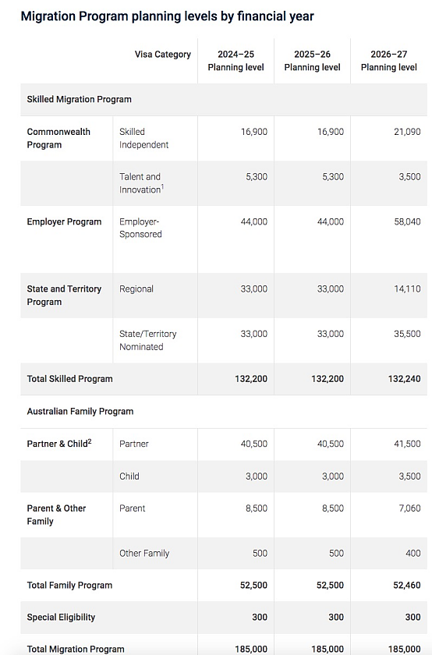Click the 2025–26 Planning level header
This screenshot has width=432, height=655.
[x=312, y=61]
